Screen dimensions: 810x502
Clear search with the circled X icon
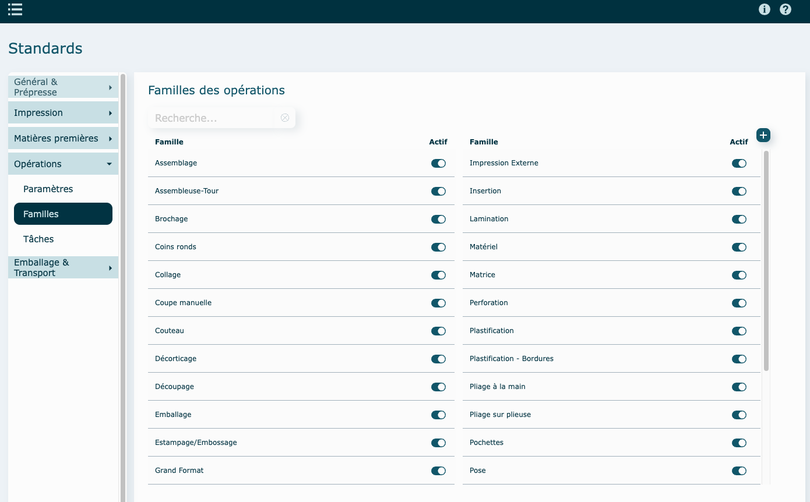tap(285, 118)
